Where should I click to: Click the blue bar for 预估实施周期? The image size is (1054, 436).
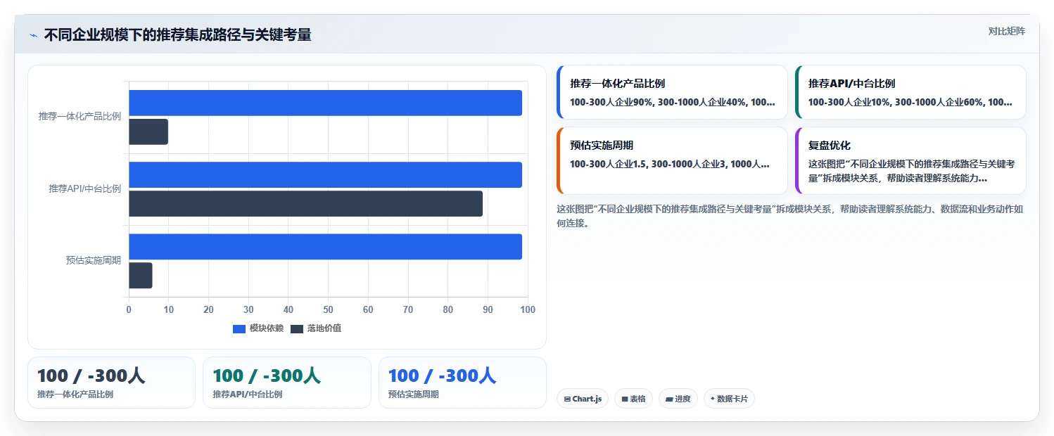(x=325, y=247)
